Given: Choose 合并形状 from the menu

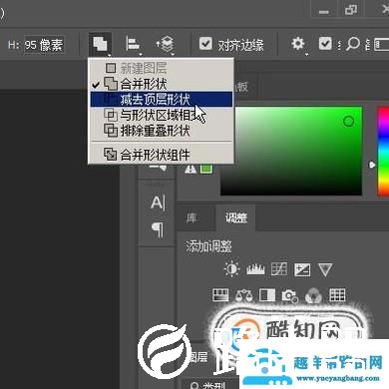Looking at the screenshot, I should pyautogui.click(x=162, y=84).
